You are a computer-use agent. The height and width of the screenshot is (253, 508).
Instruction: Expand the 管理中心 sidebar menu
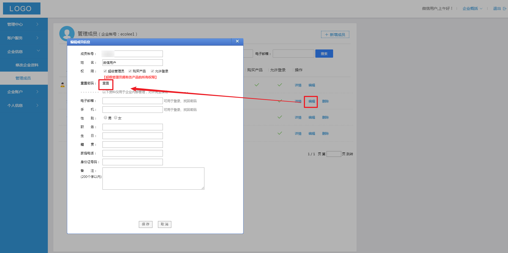click(24, 24)
